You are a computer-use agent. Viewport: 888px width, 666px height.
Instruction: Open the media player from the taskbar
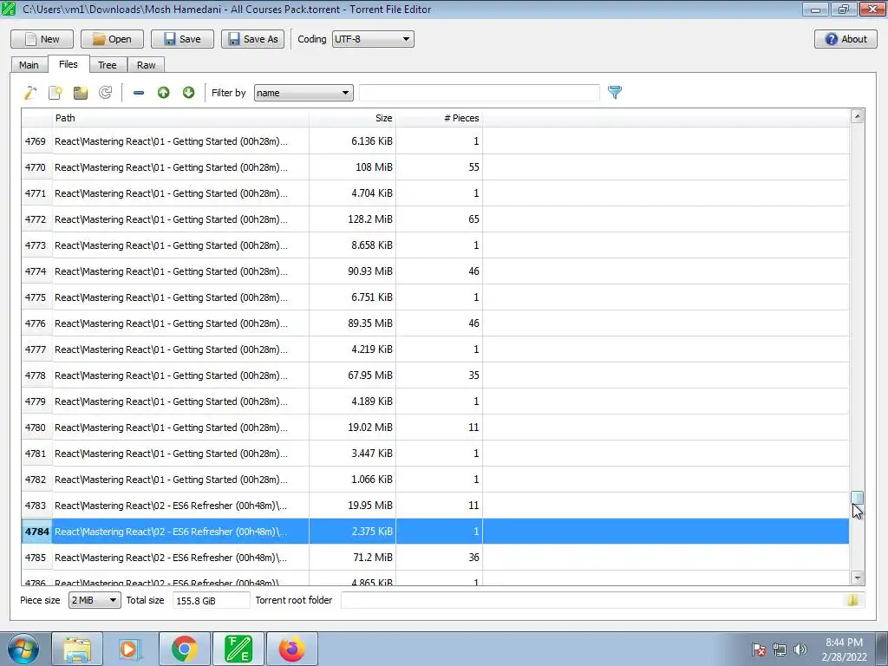128,649
